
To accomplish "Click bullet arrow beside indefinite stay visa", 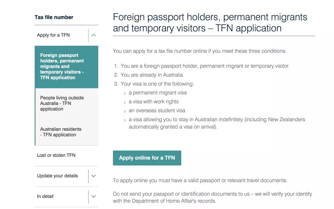I will coord(125,120).
